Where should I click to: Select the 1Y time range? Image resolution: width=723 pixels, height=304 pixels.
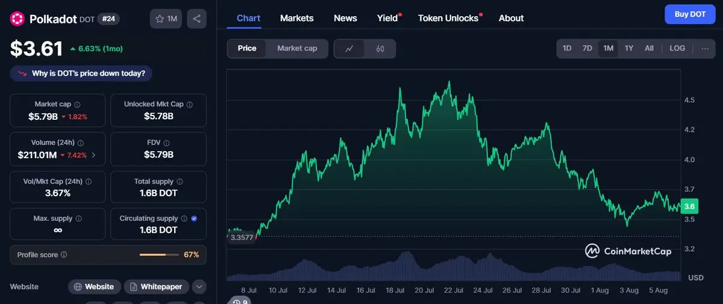coord(628,48)
